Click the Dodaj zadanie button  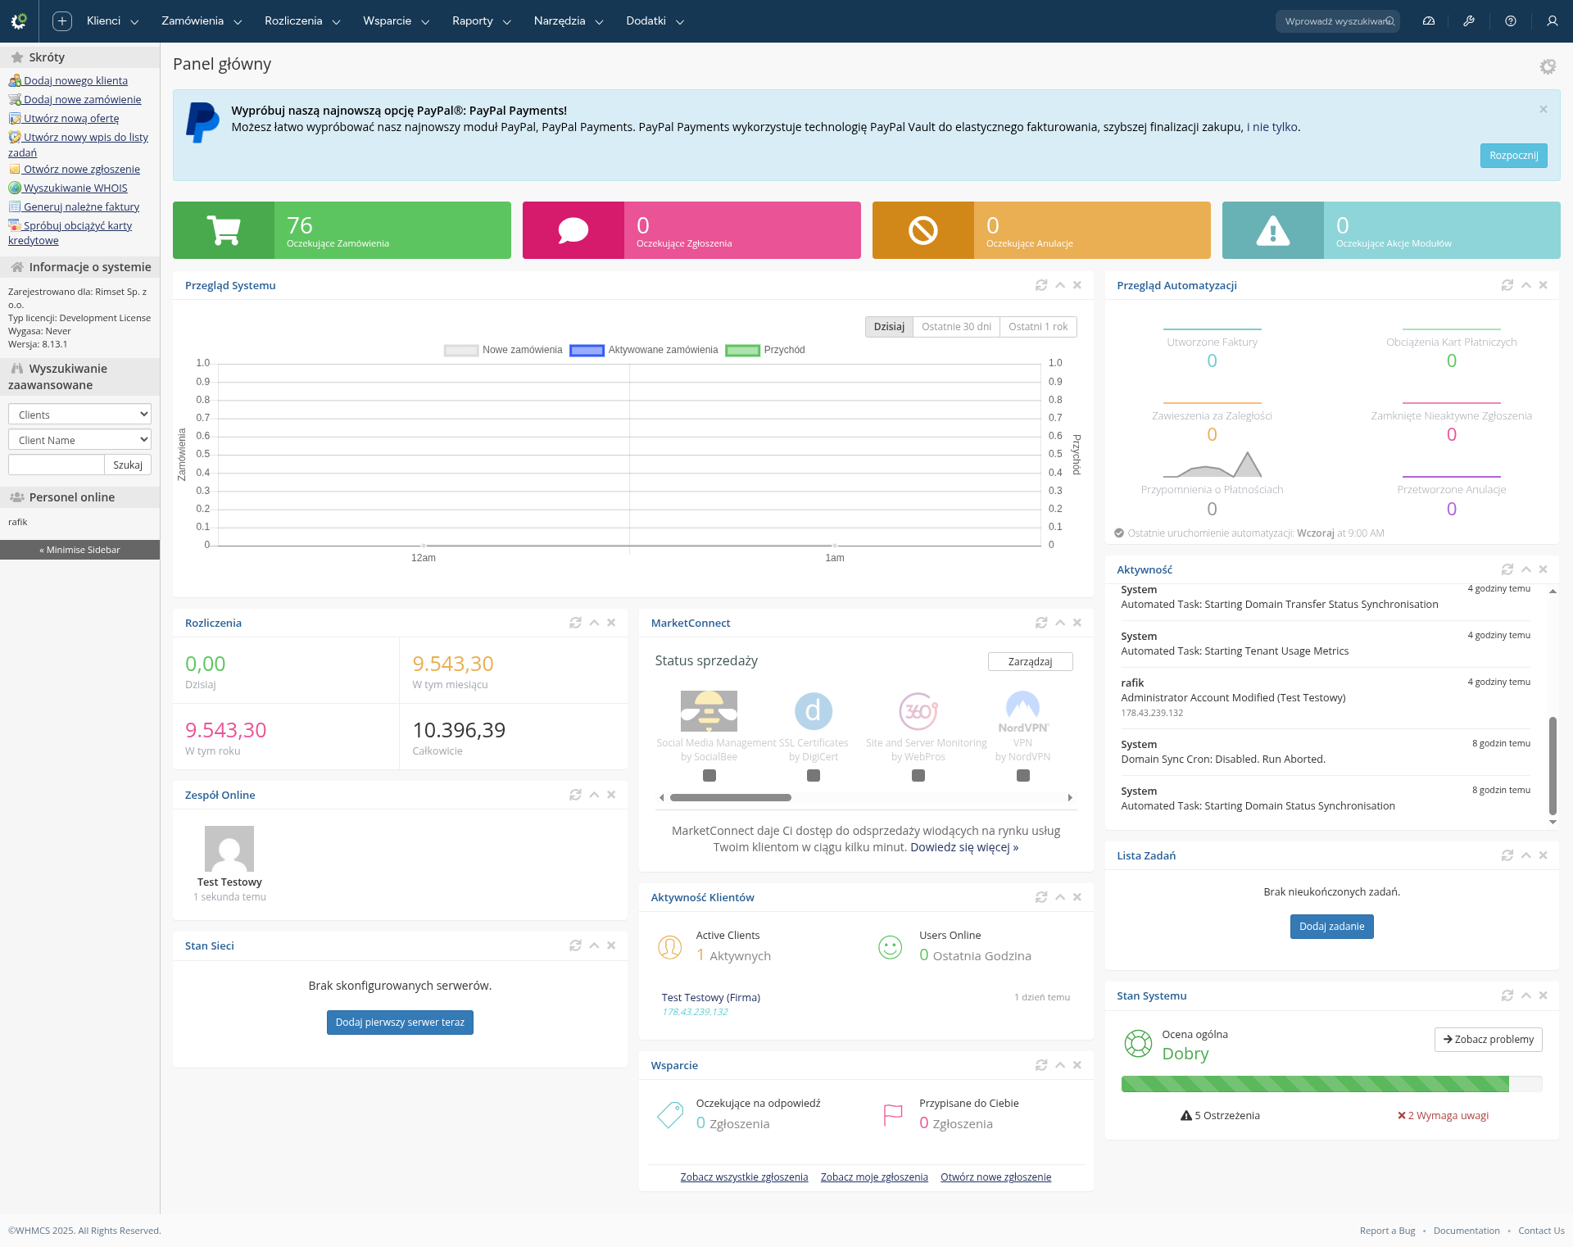1331,927
